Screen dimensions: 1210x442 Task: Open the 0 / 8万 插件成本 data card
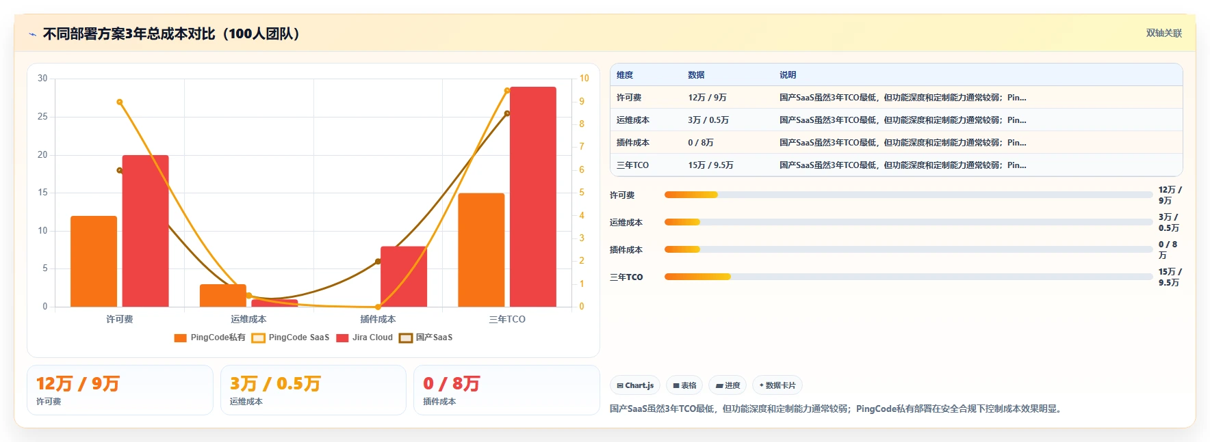tap(506, 390)
